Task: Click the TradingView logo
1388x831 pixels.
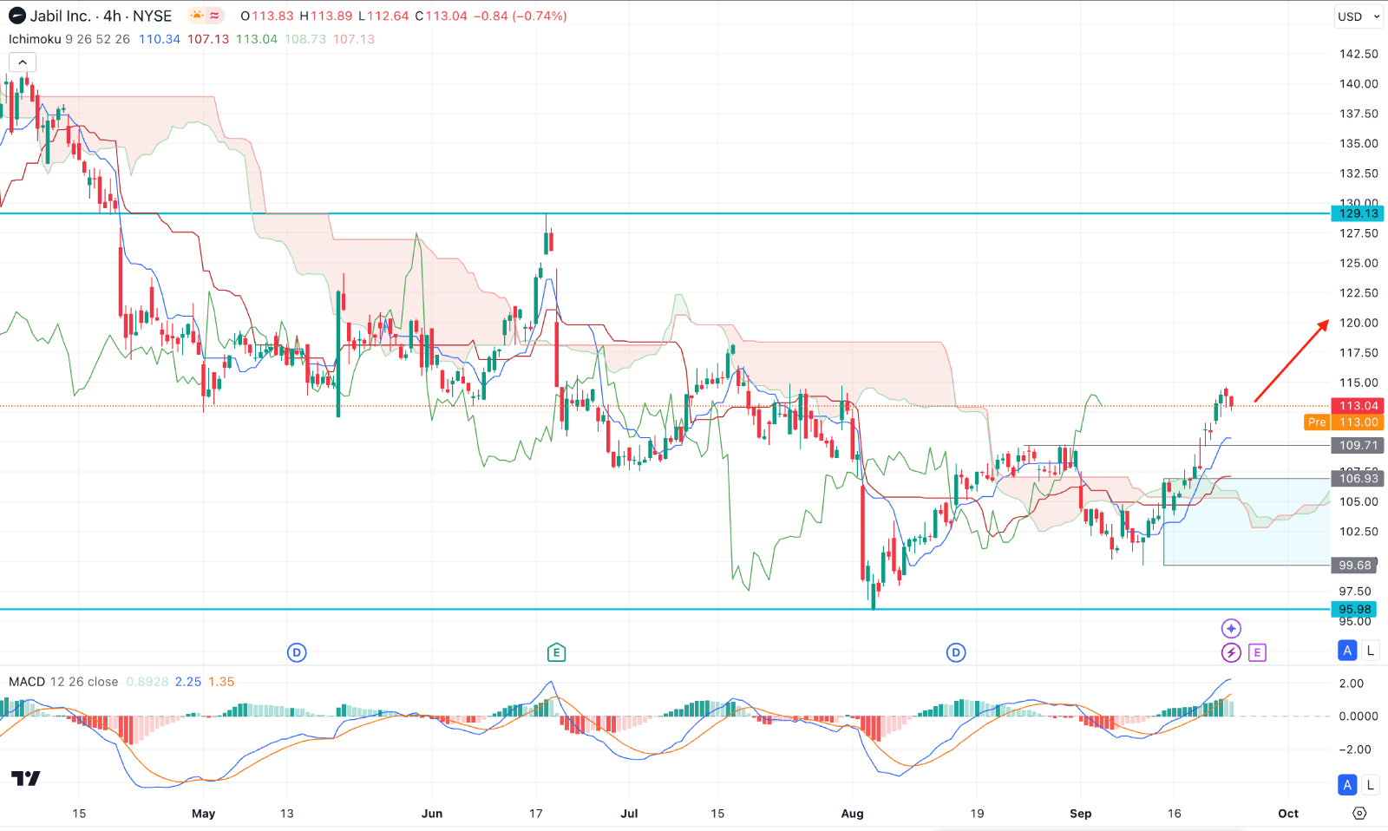Action: (x=26, y=778)
